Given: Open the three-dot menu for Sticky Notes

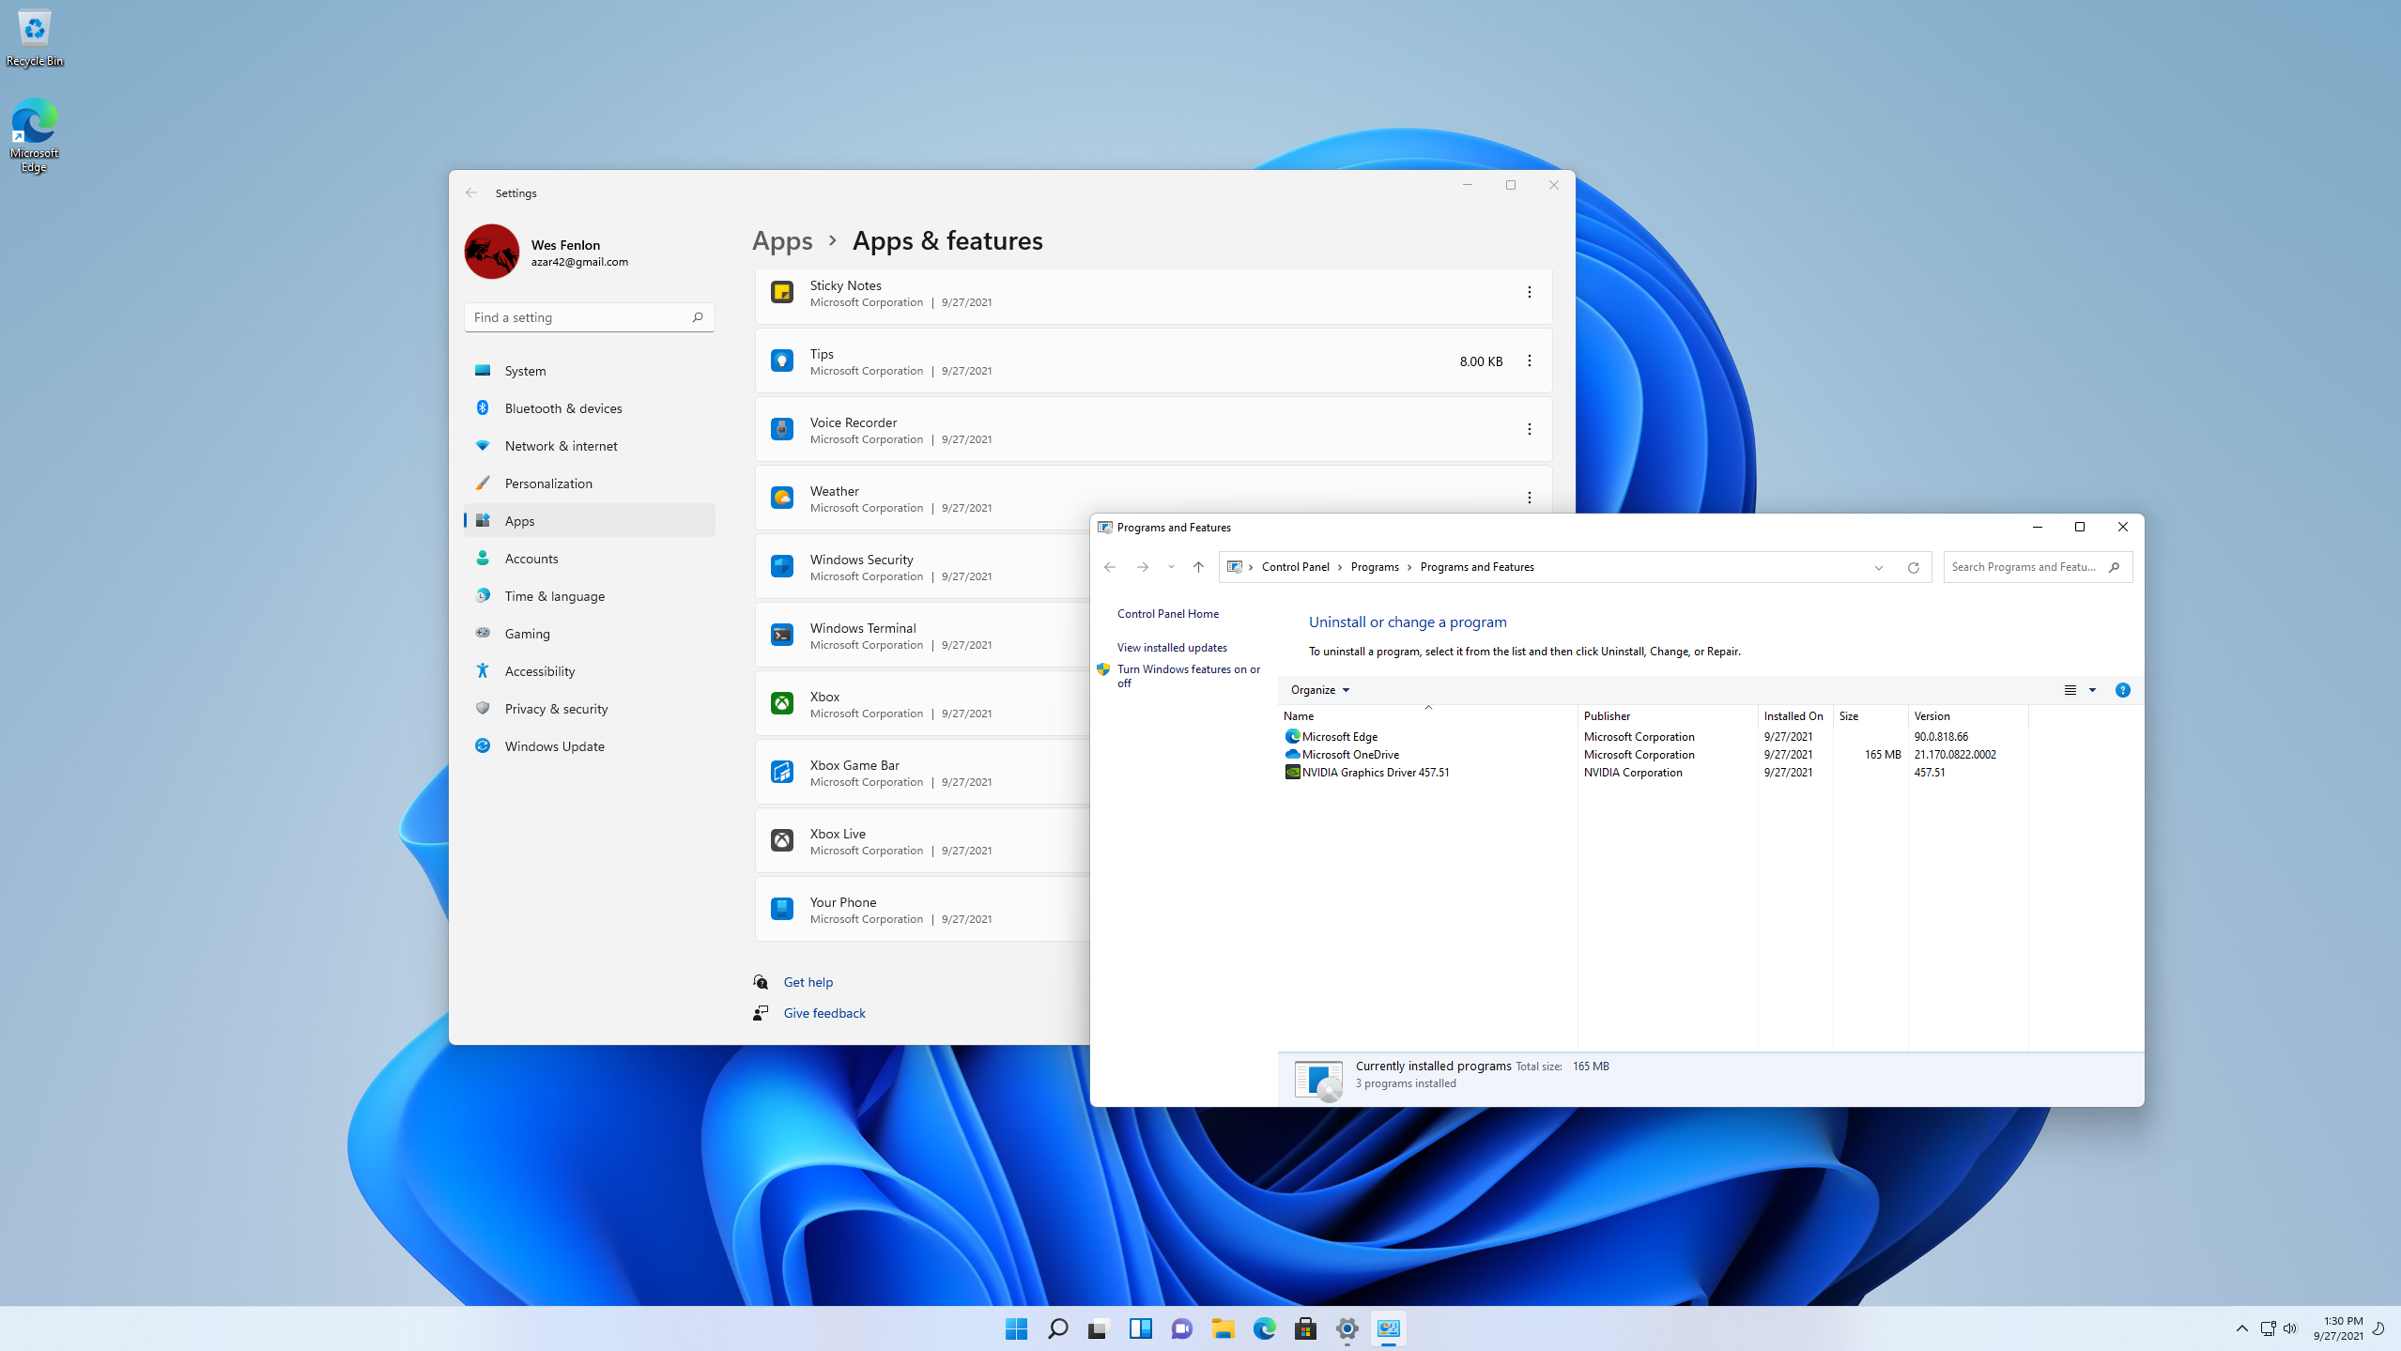Looking at the screenshot, I should 1529,293.
